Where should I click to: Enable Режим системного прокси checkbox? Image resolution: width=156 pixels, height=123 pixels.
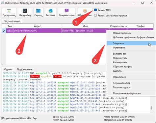pyautogui.click(x=95, y=15)
